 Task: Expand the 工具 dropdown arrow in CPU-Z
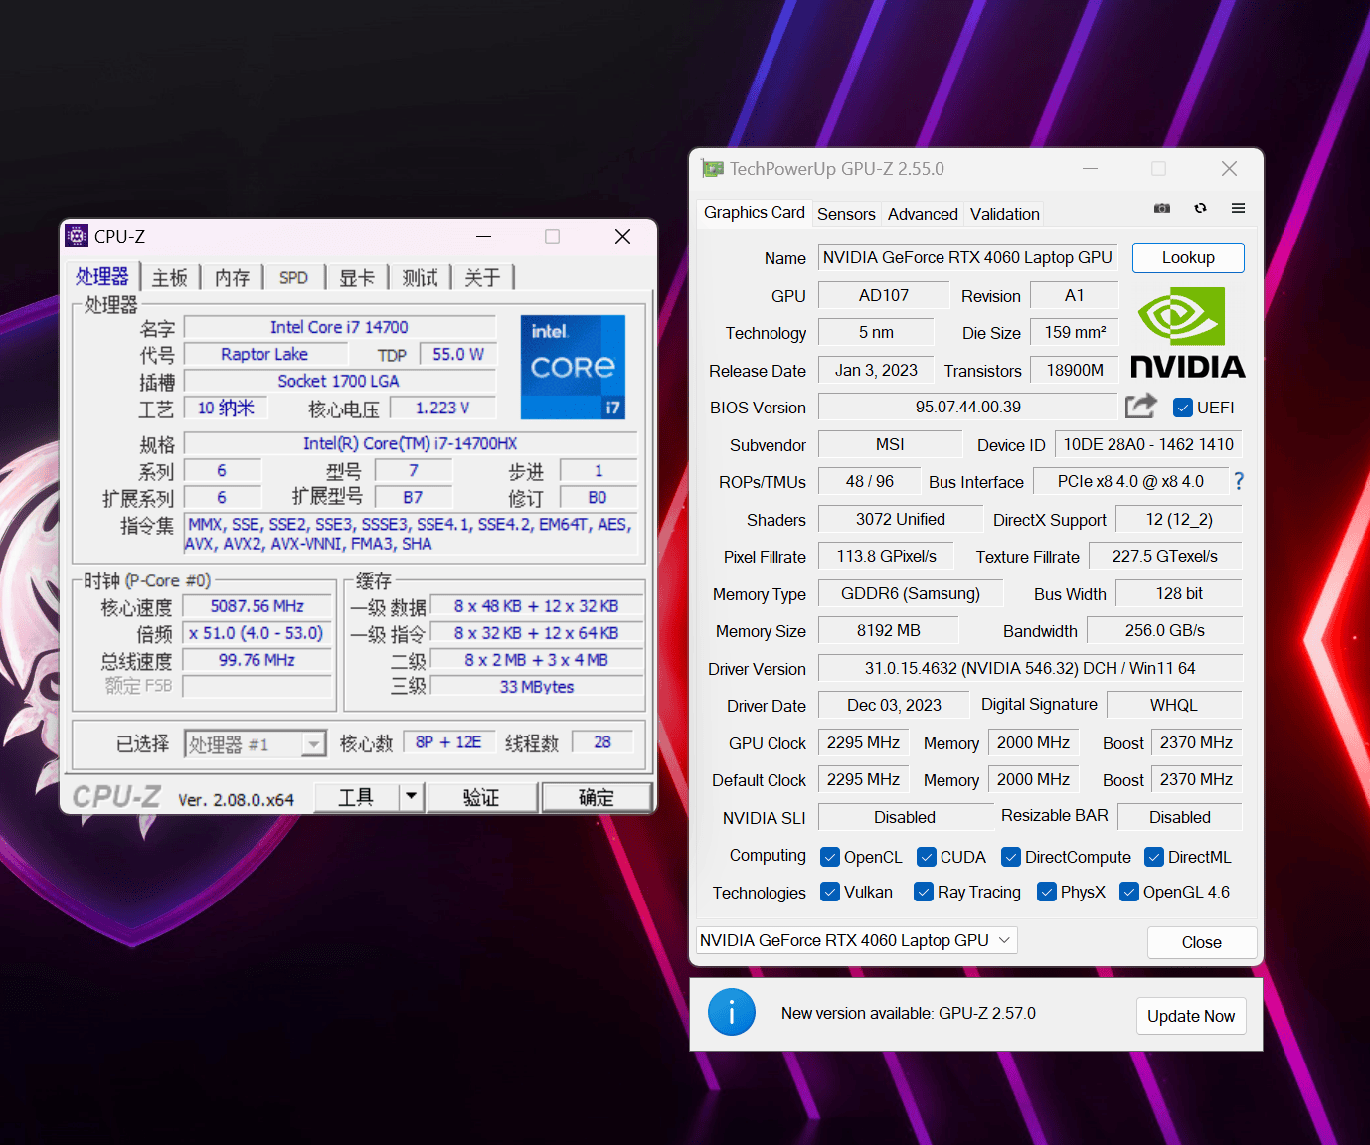tap(411, 796)
